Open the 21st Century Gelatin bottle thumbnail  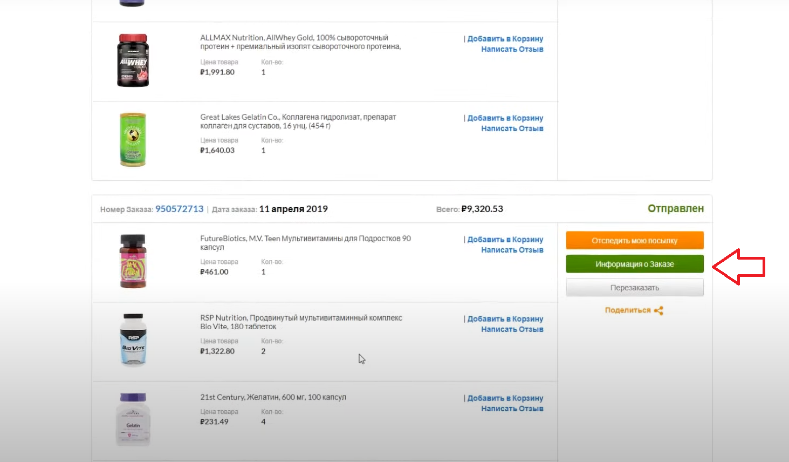tap(133, 419)
